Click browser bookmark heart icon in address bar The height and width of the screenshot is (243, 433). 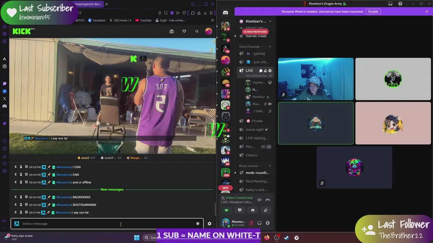point(184,13)
